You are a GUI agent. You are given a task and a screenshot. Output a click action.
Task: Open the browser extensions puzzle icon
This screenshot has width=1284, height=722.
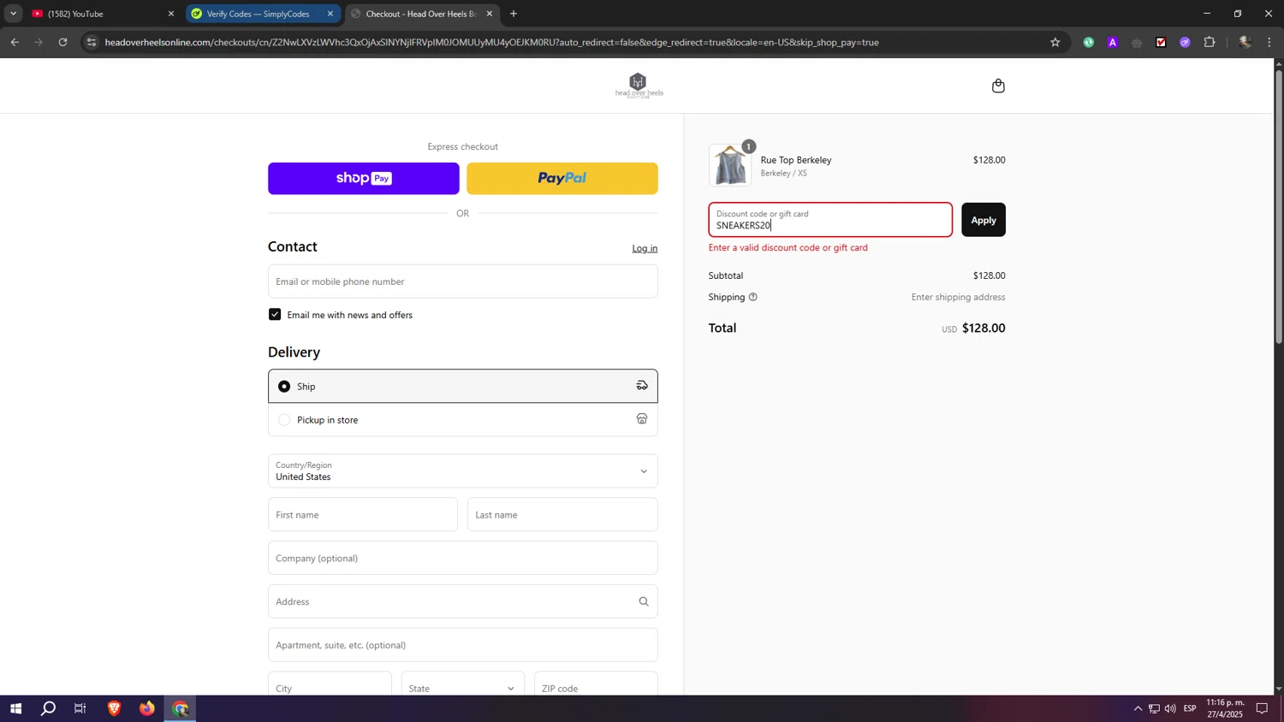[x=1210, y=42]
